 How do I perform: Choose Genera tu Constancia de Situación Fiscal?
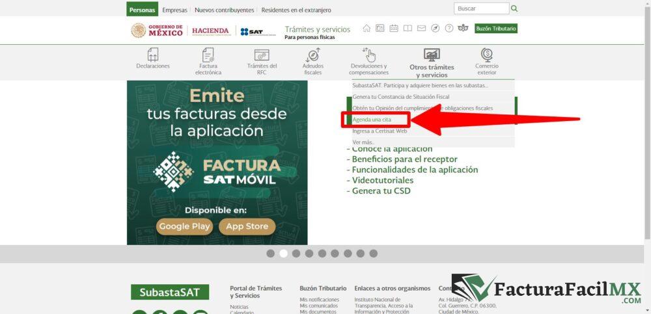(433, 97)
